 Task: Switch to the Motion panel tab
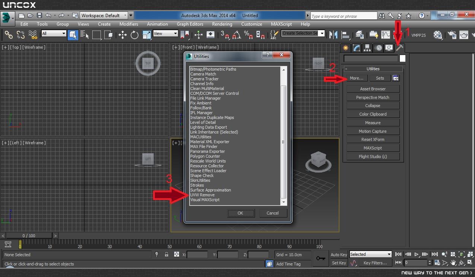378,48
